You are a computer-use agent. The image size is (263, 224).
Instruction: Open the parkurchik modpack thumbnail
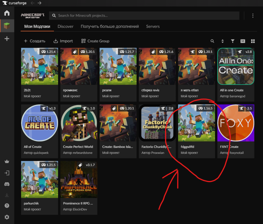pos(40,179)
